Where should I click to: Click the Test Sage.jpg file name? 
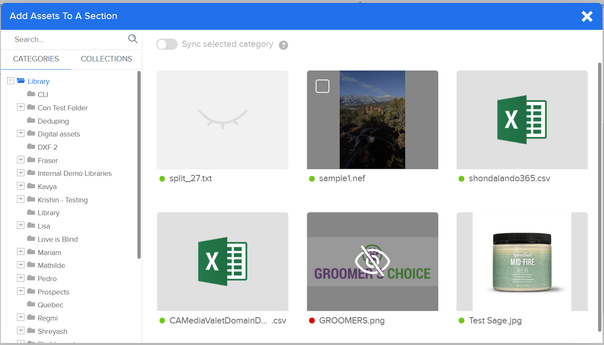point(495,321)
